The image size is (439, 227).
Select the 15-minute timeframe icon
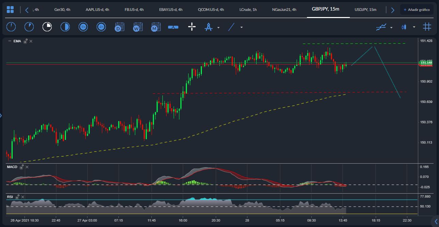point(47,27)
